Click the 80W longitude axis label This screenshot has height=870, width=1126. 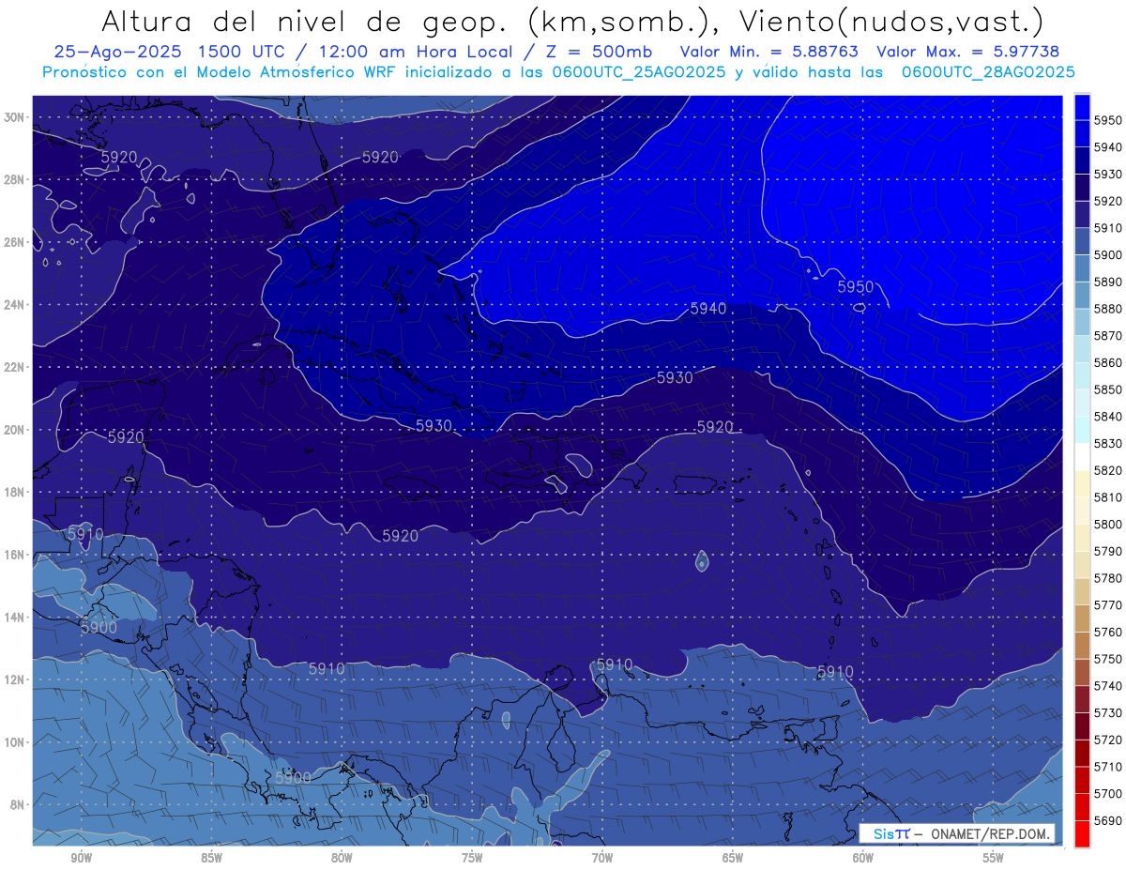(x=342, y=858)
